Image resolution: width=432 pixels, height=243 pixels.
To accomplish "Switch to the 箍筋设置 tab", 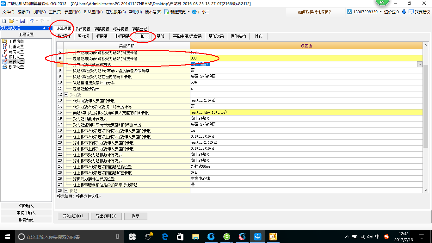I will point(102,29).
